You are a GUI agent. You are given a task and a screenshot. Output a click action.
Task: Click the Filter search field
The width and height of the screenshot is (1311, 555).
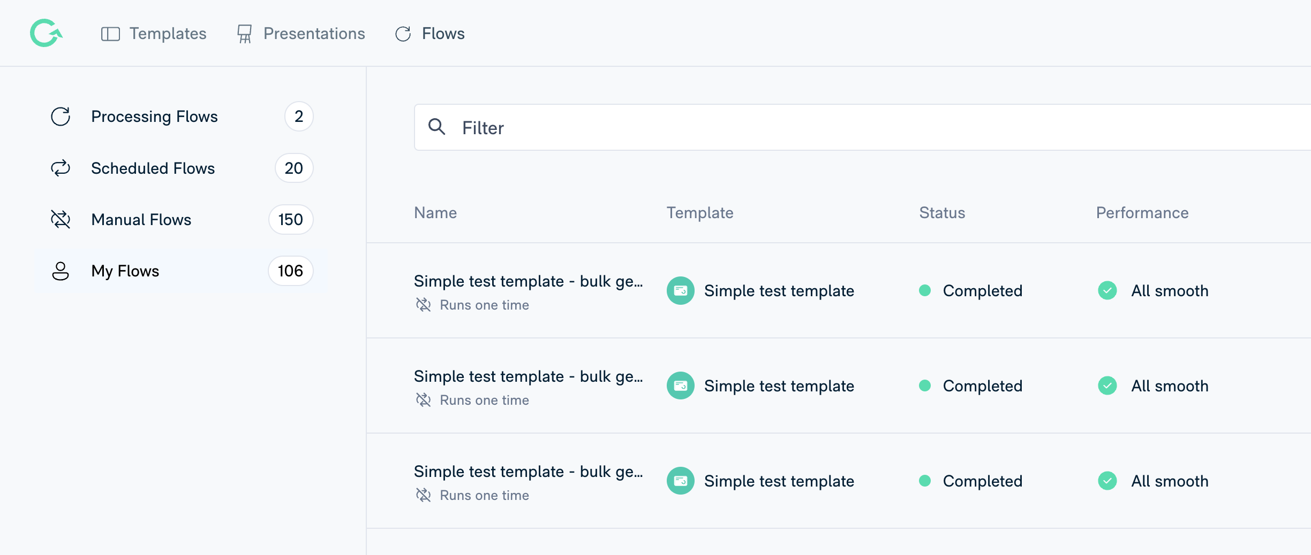862,127
